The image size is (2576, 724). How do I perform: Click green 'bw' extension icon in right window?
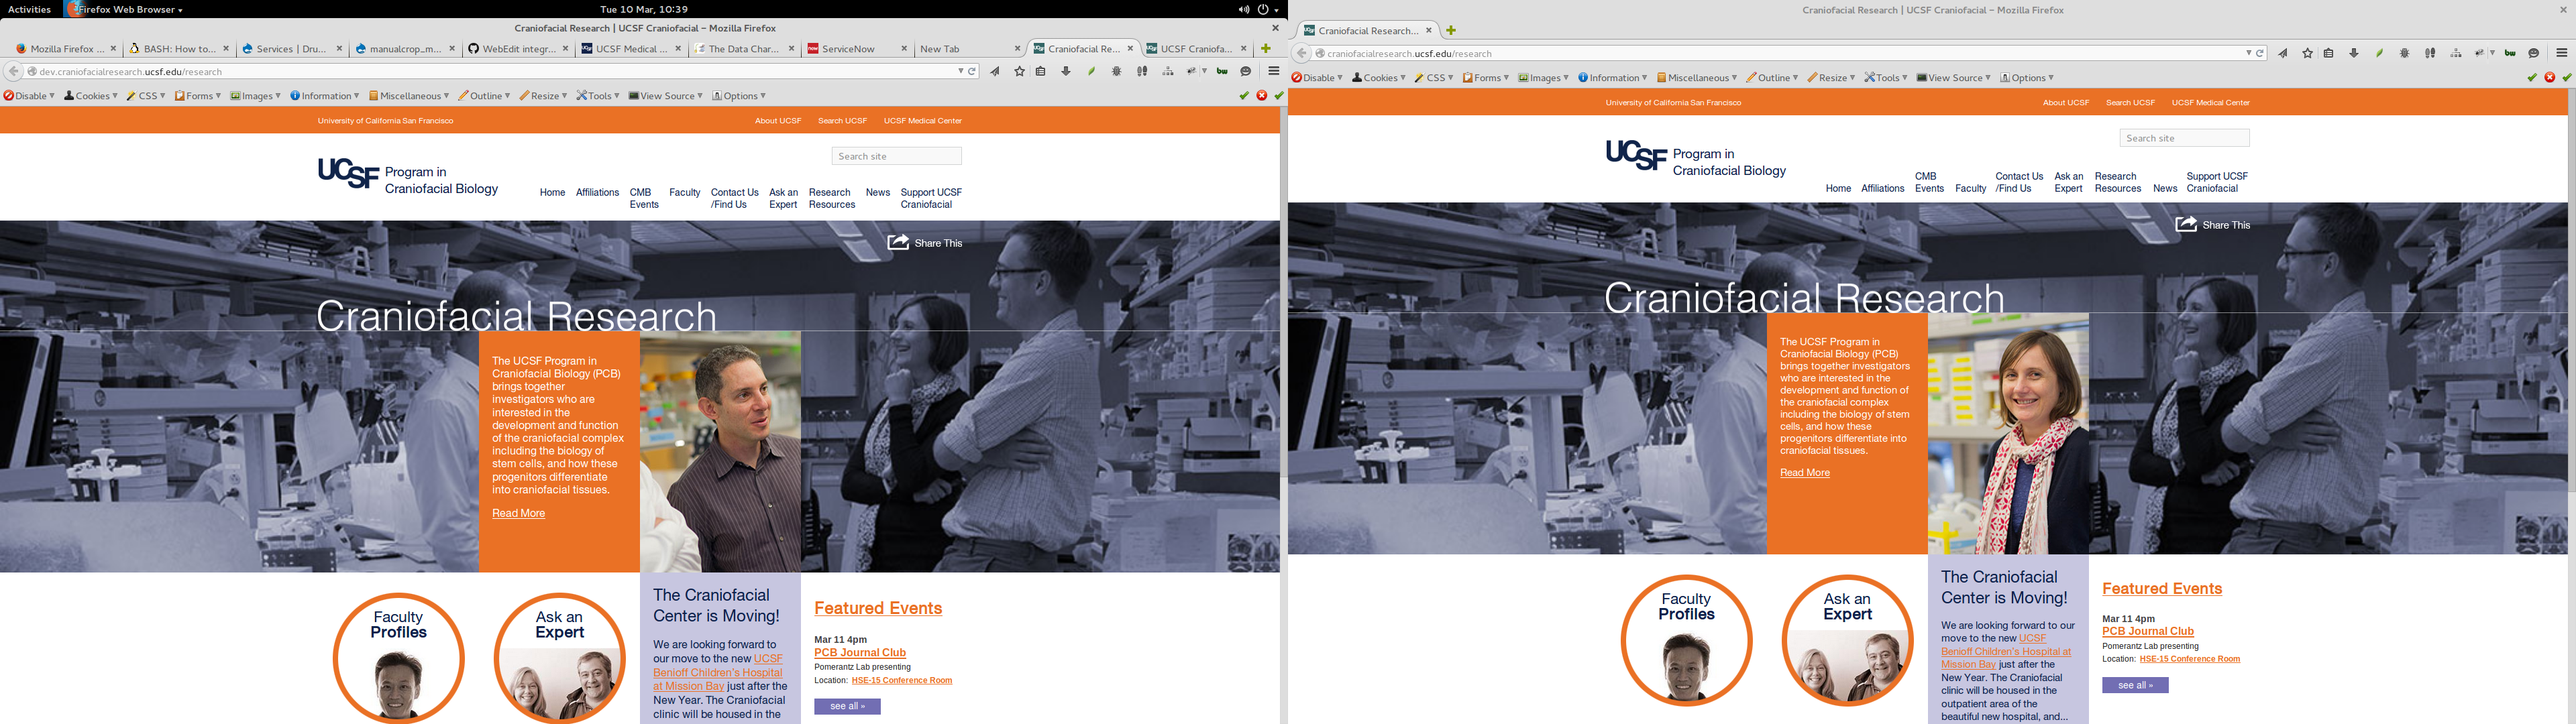2510,54
